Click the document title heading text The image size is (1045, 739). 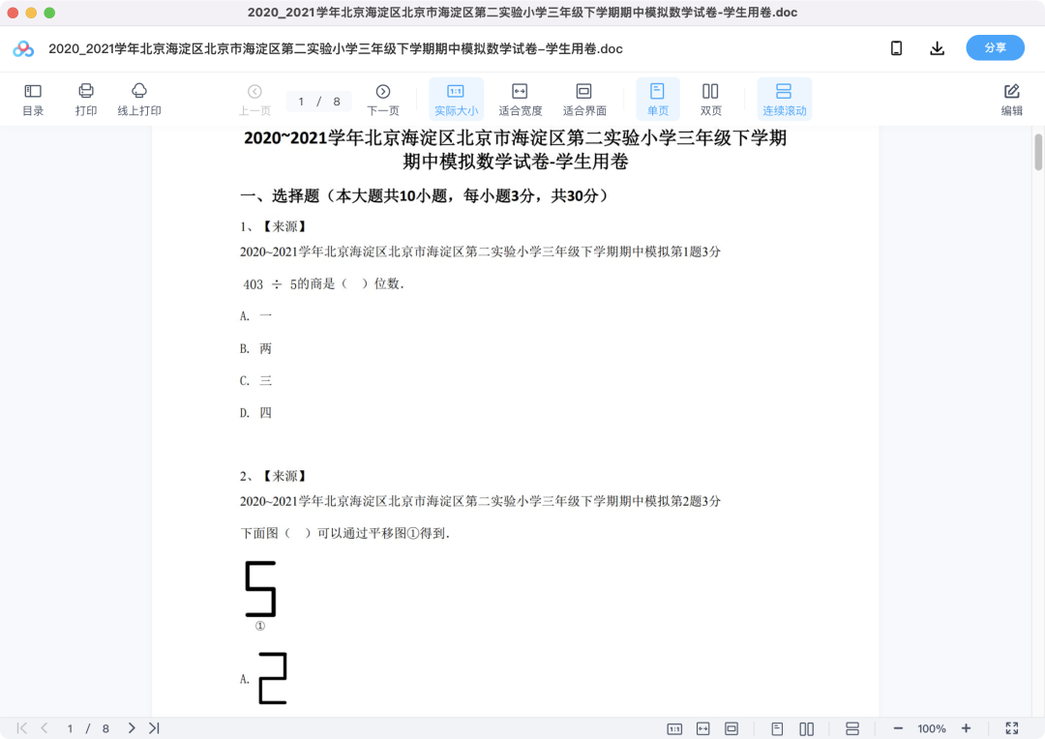(x=515, y=149)
